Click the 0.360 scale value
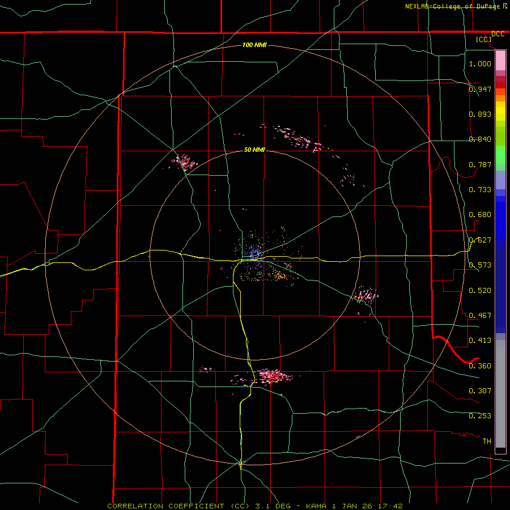This screenshot has height=510, width=510. [x=480, y=366]
